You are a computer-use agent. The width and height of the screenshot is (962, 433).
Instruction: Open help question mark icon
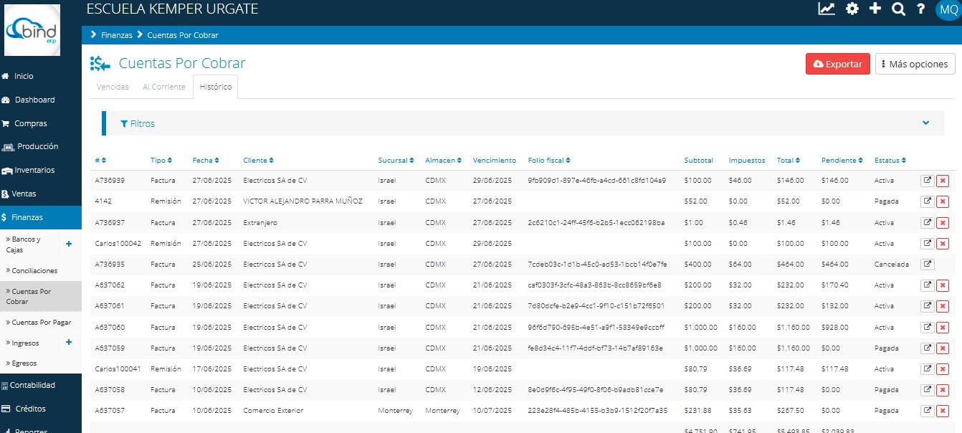coord(921,9)
